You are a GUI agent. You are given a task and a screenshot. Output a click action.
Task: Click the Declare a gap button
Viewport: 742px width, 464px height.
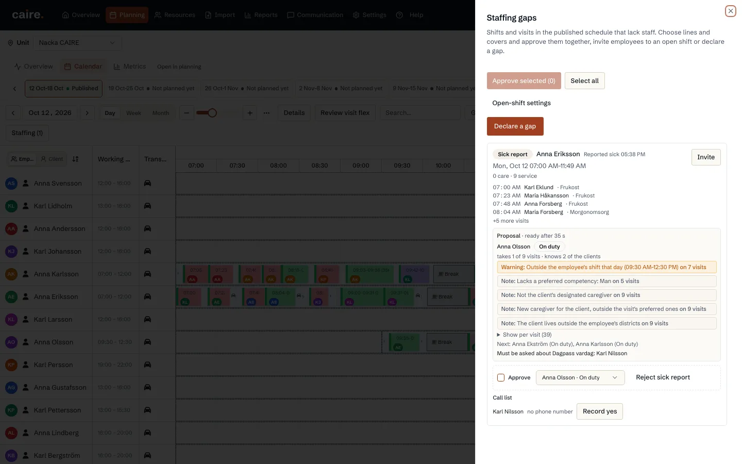tap(515, 126)
